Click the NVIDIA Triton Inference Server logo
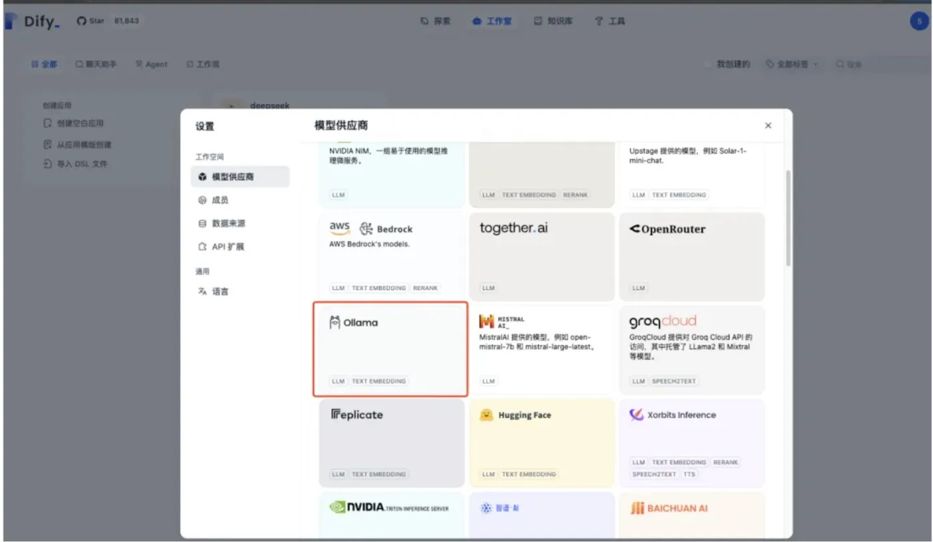933x542 pixels. point(389,507)
